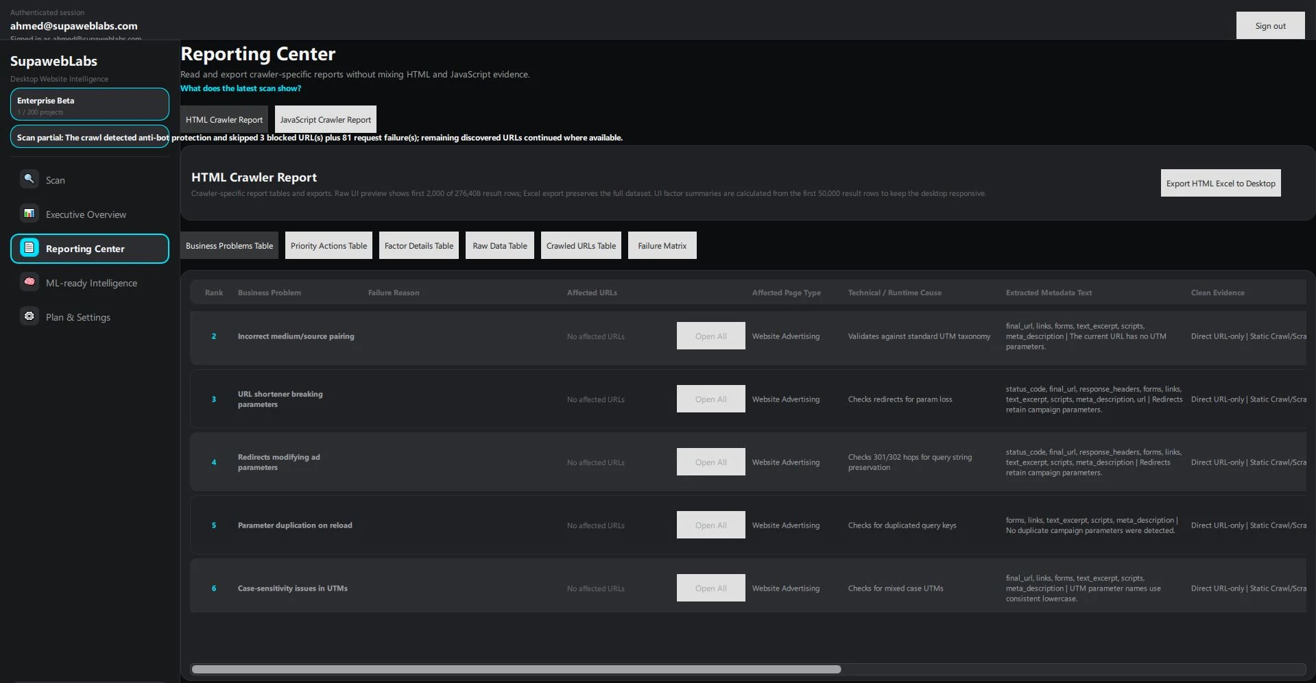Switch to the JavaScript Crawler Report tab
Screen dimensions: 1316x683
pos(326,119)
